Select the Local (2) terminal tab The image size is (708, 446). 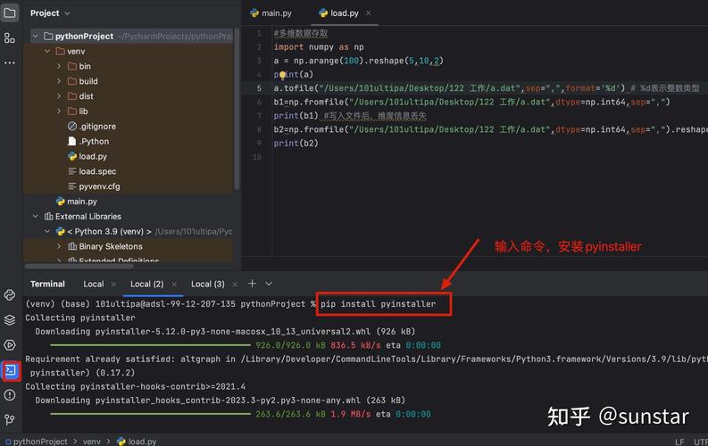(x=146, y=285)
